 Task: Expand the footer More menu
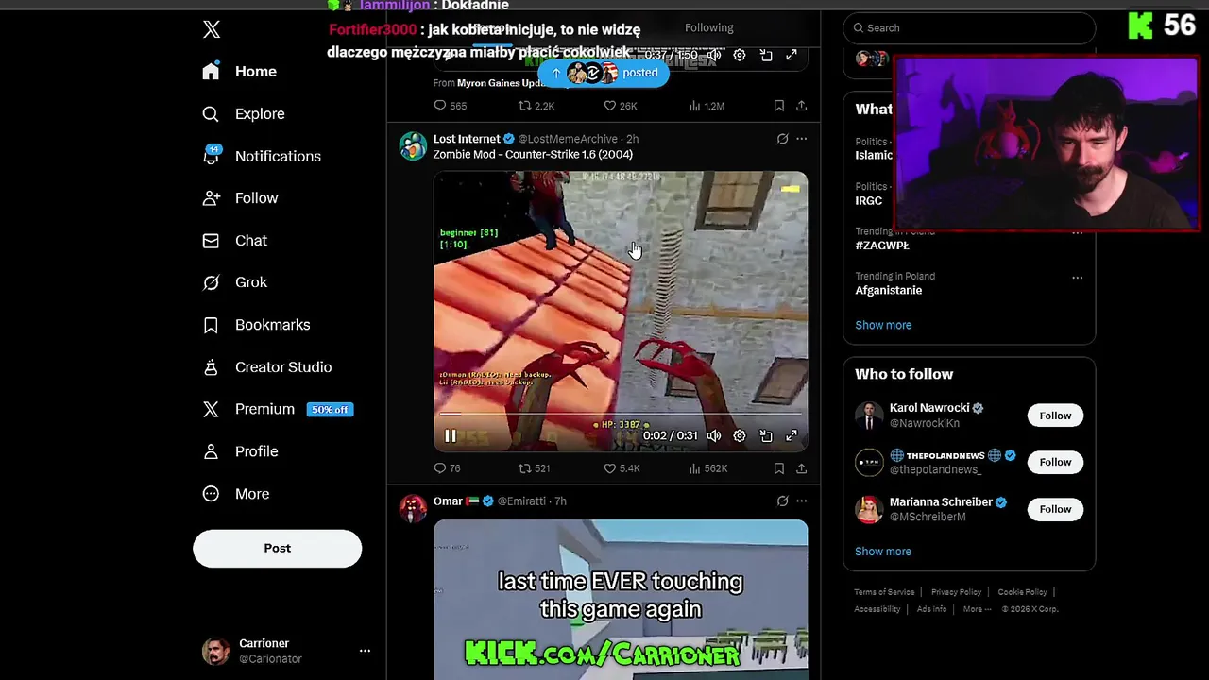(x=977, y=609)
